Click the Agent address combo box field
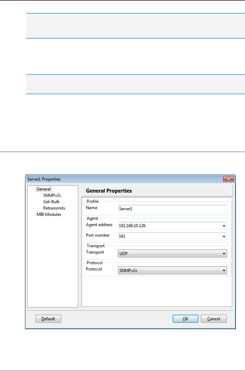 pos(172,226)
